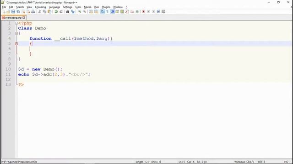Image resolution: width=293 pixels, height=164 pixels.
Task: Open the Replace toolbar icon
Action: pyautogui.click(x=73, y=11)
